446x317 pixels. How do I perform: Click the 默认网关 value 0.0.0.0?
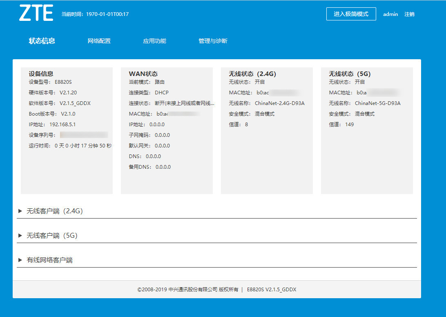pyautogui.click(x=162, y=146)
